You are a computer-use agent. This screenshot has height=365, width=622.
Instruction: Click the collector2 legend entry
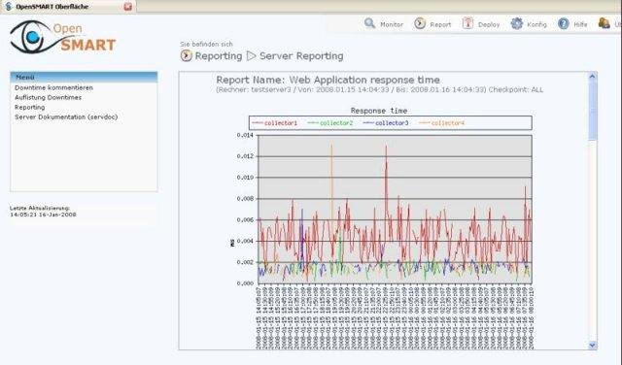330,123
